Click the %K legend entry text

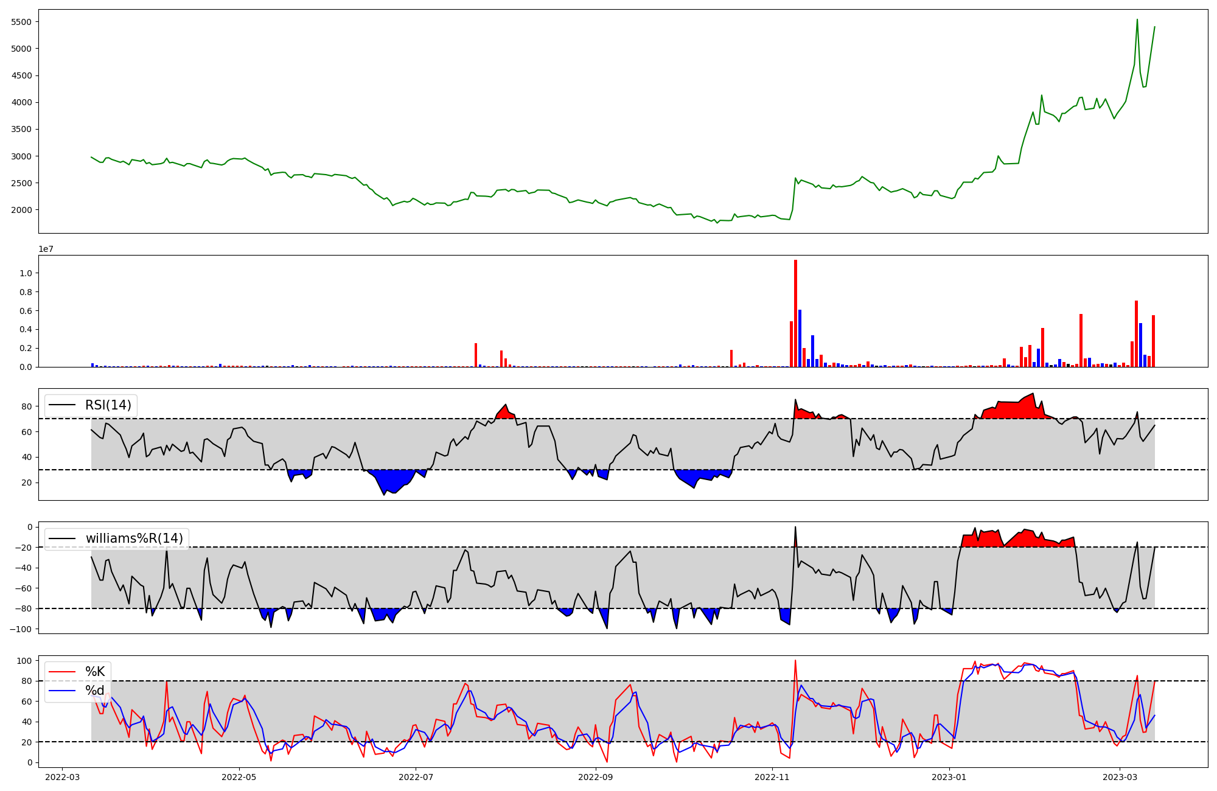pyautogui.click(x=95, y=672)
